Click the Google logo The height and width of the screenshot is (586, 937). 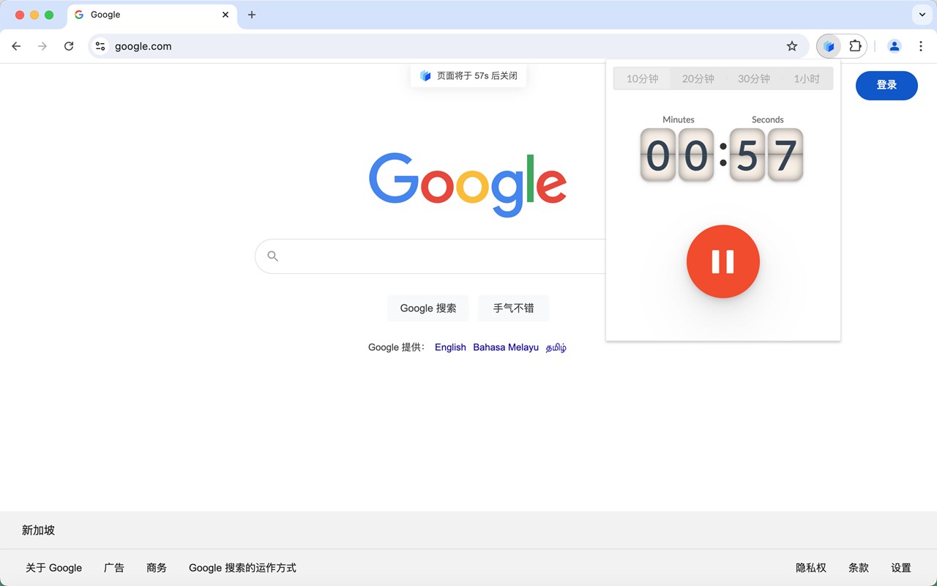(x=468, y=184)
